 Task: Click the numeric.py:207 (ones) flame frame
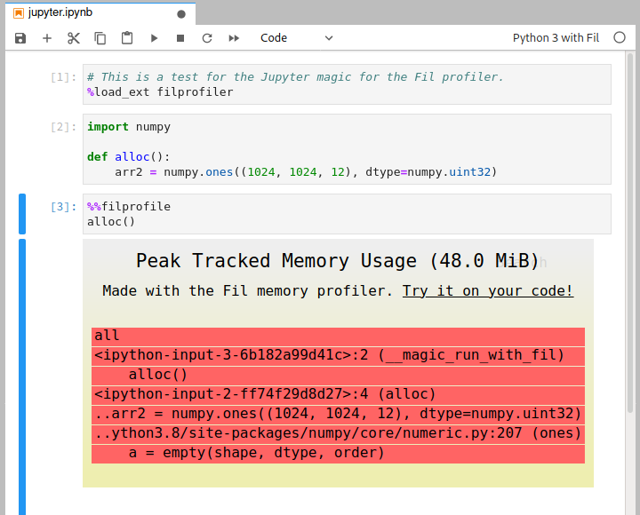pos(338,433)
